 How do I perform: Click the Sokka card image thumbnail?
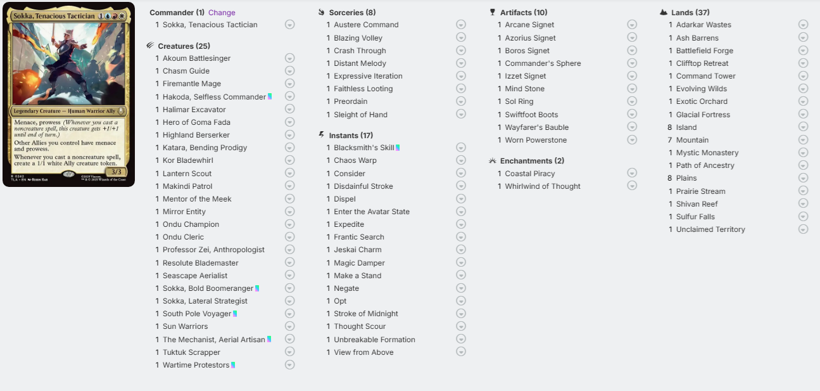[x=69, y=94]
